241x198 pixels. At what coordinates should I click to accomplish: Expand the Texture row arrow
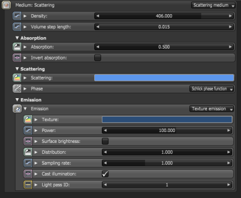[36, 119]
